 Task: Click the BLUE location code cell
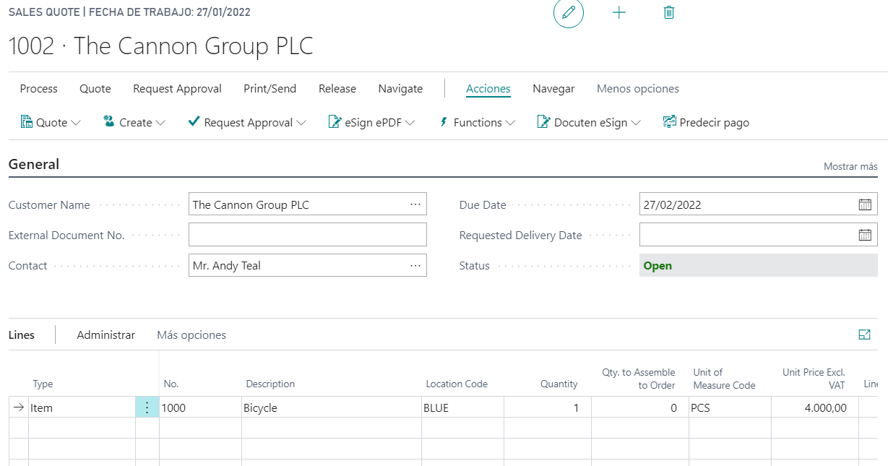click(462, 407)
